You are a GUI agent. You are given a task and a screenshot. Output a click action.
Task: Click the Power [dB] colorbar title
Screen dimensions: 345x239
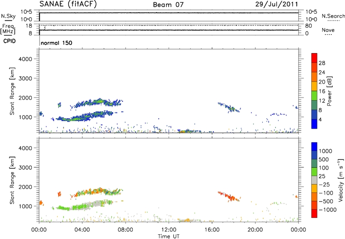coord(329,91)
